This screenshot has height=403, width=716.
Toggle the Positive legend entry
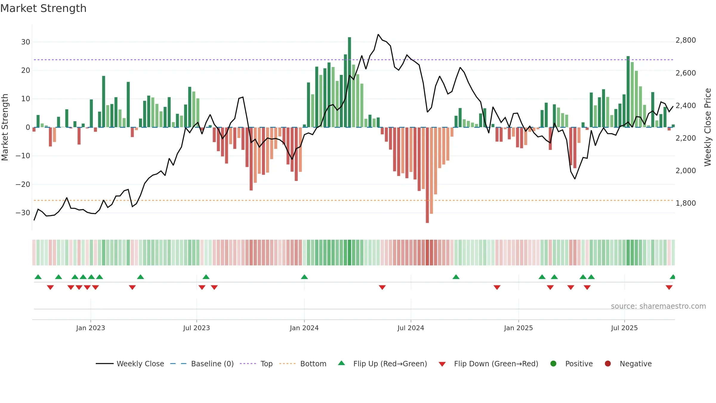click(571, 364)
